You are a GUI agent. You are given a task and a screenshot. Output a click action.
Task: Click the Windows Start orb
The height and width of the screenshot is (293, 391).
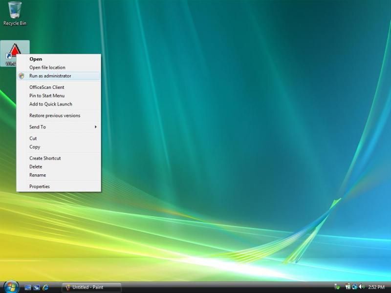point(10,287)
